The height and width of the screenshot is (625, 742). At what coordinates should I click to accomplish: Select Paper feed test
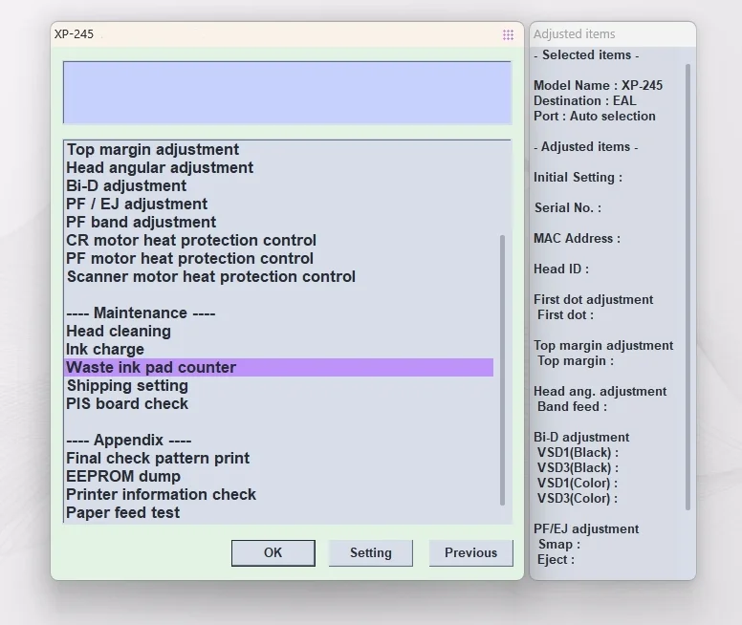(x=123, y=512)
